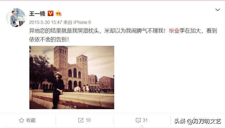Image resolution: width=225 pixels, height=128 pixels.
Task: Click the comment count 31
Action: [x=145, y=120]
